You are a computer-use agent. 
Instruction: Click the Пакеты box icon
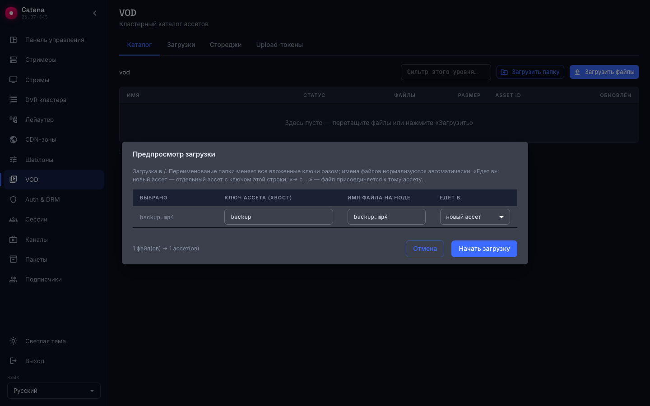(x=14, y=259)
